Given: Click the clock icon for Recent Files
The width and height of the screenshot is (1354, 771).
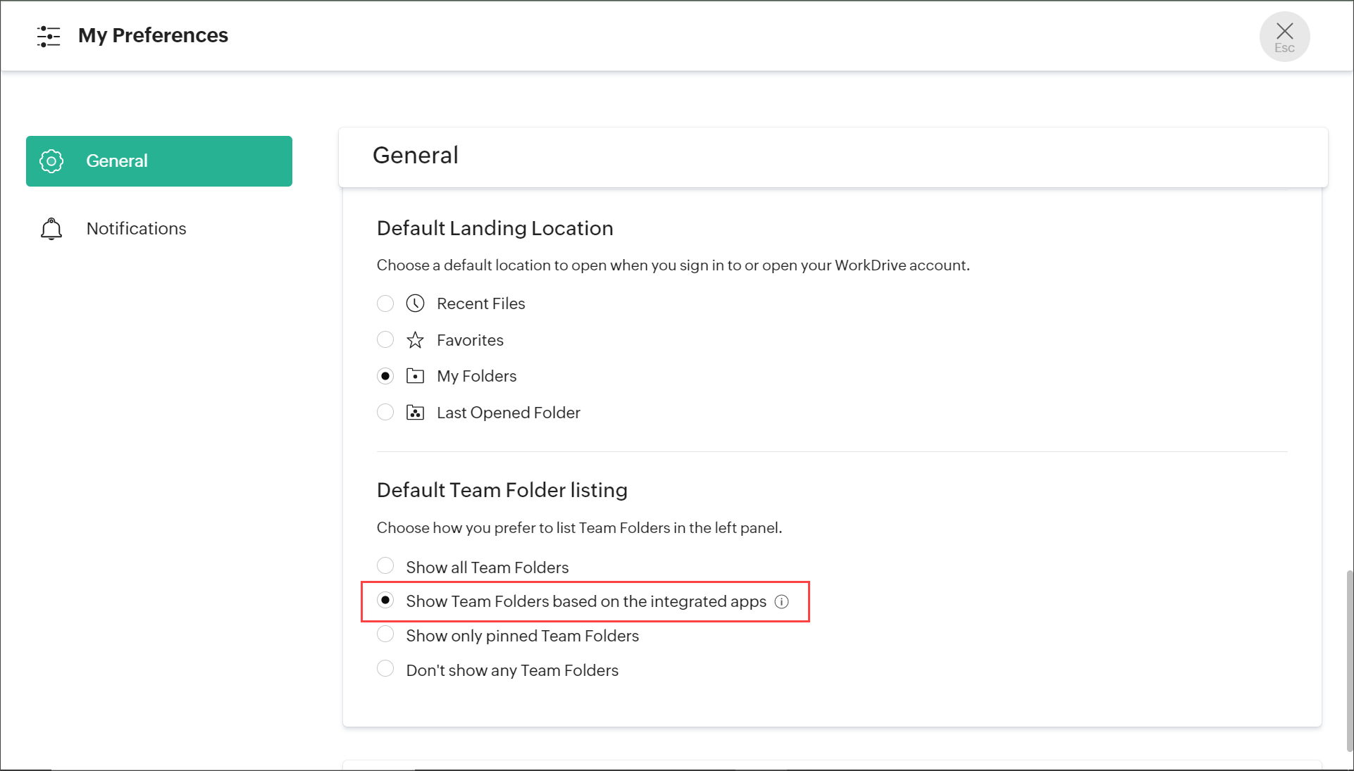Looking at the screenshot, I should (x=416, y=303).
